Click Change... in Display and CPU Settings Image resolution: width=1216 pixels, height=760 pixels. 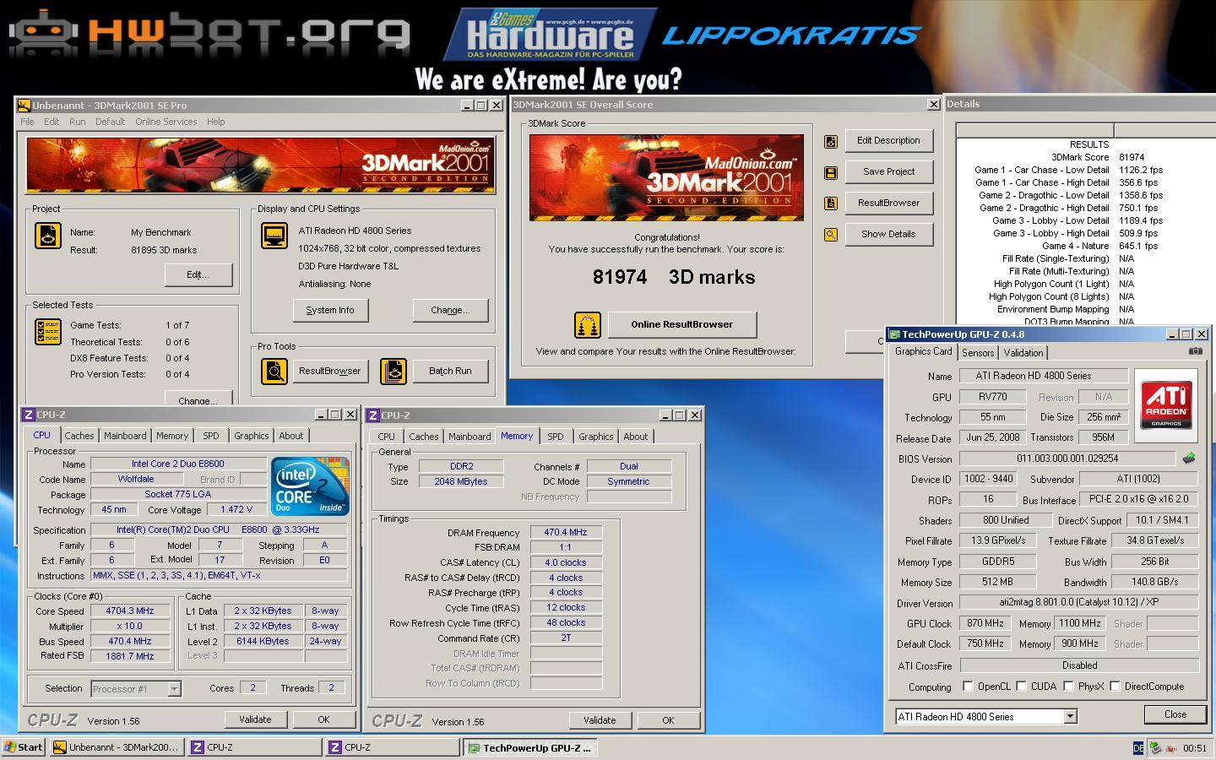point(450,310)
